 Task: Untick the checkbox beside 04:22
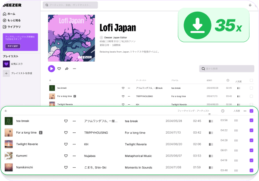point(251,130)
